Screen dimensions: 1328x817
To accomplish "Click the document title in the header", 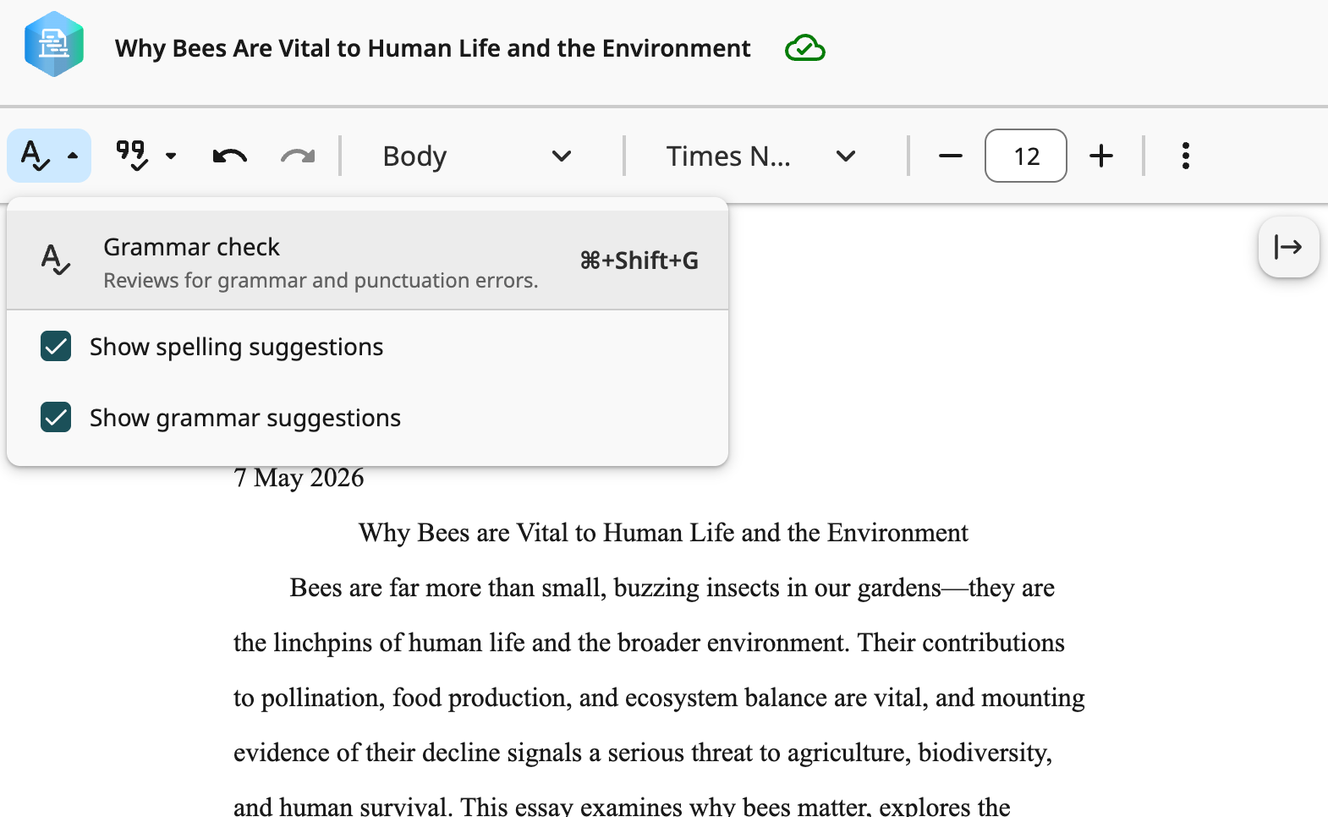I will pos(432,48).
